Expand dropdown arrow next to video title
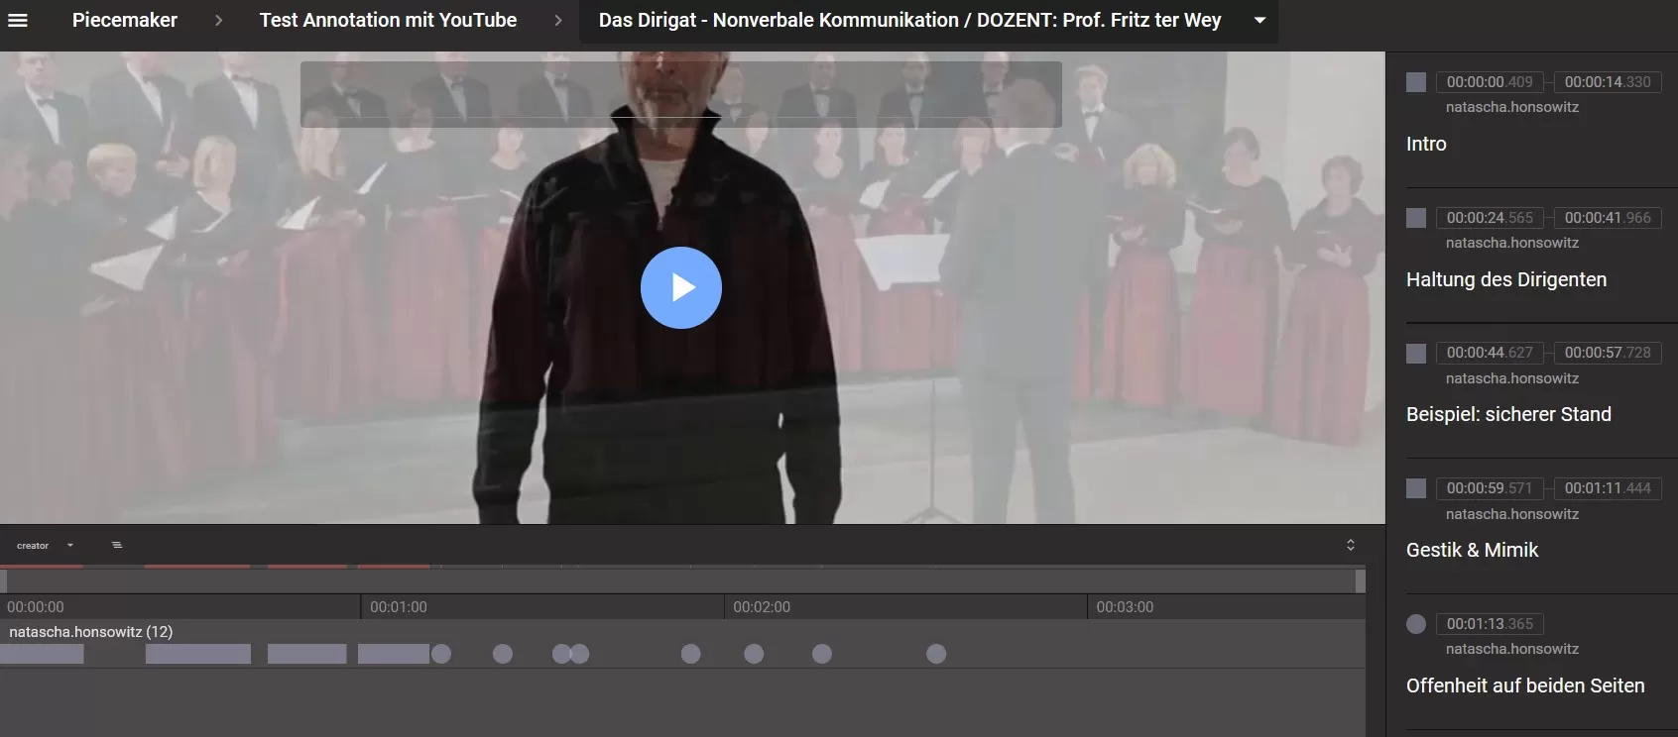This screenshot has height=737, width=1678. point(1259,20)
